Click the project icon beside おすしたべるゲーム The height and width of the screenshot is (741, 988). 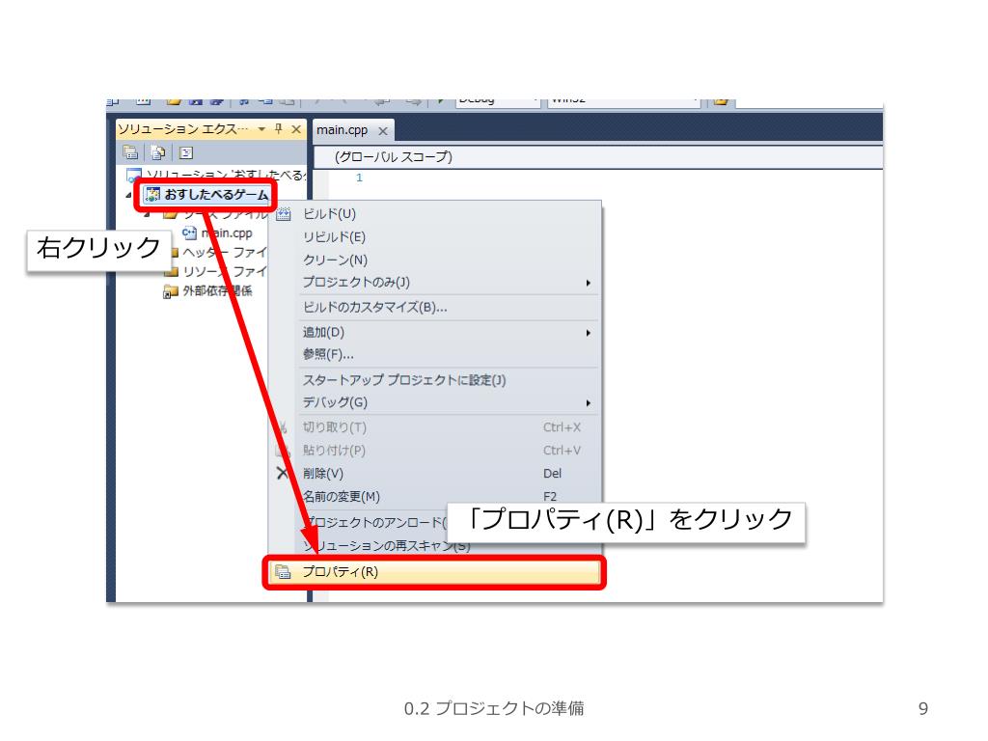pos(153,195)
